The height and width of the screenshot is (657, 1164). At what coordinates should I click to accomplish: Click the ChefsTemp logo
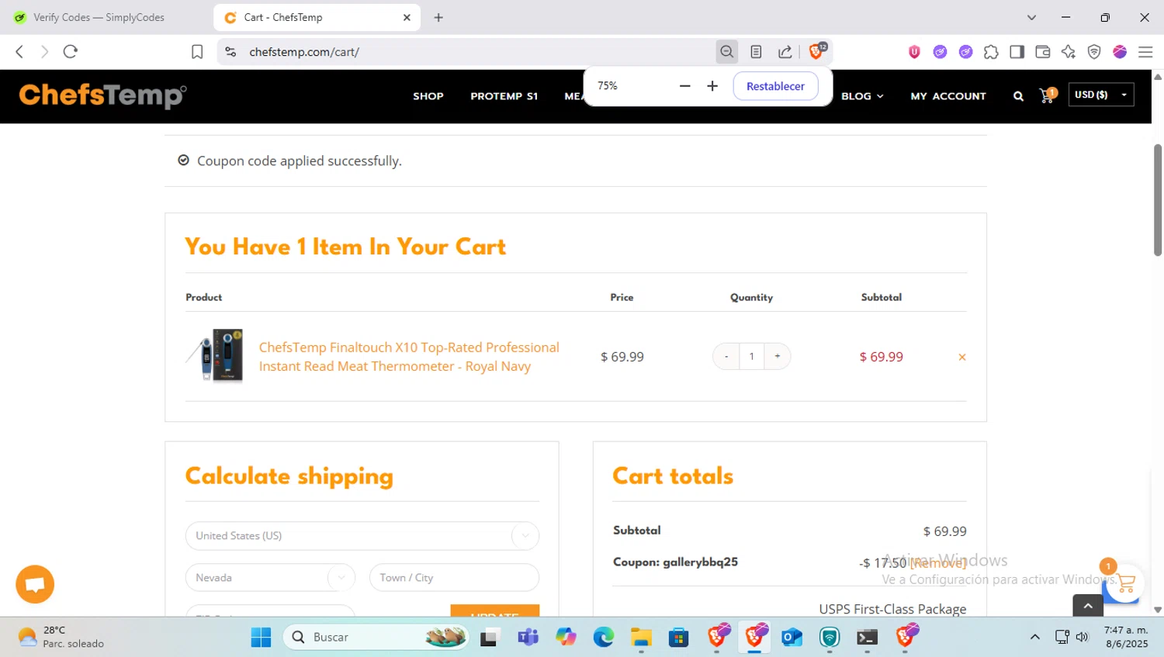[x=102, y=95]
